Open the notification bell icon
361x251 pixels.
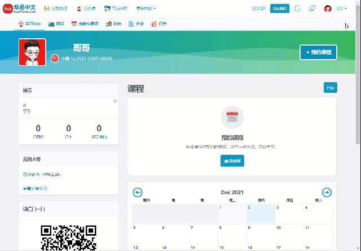coord(297,8)
